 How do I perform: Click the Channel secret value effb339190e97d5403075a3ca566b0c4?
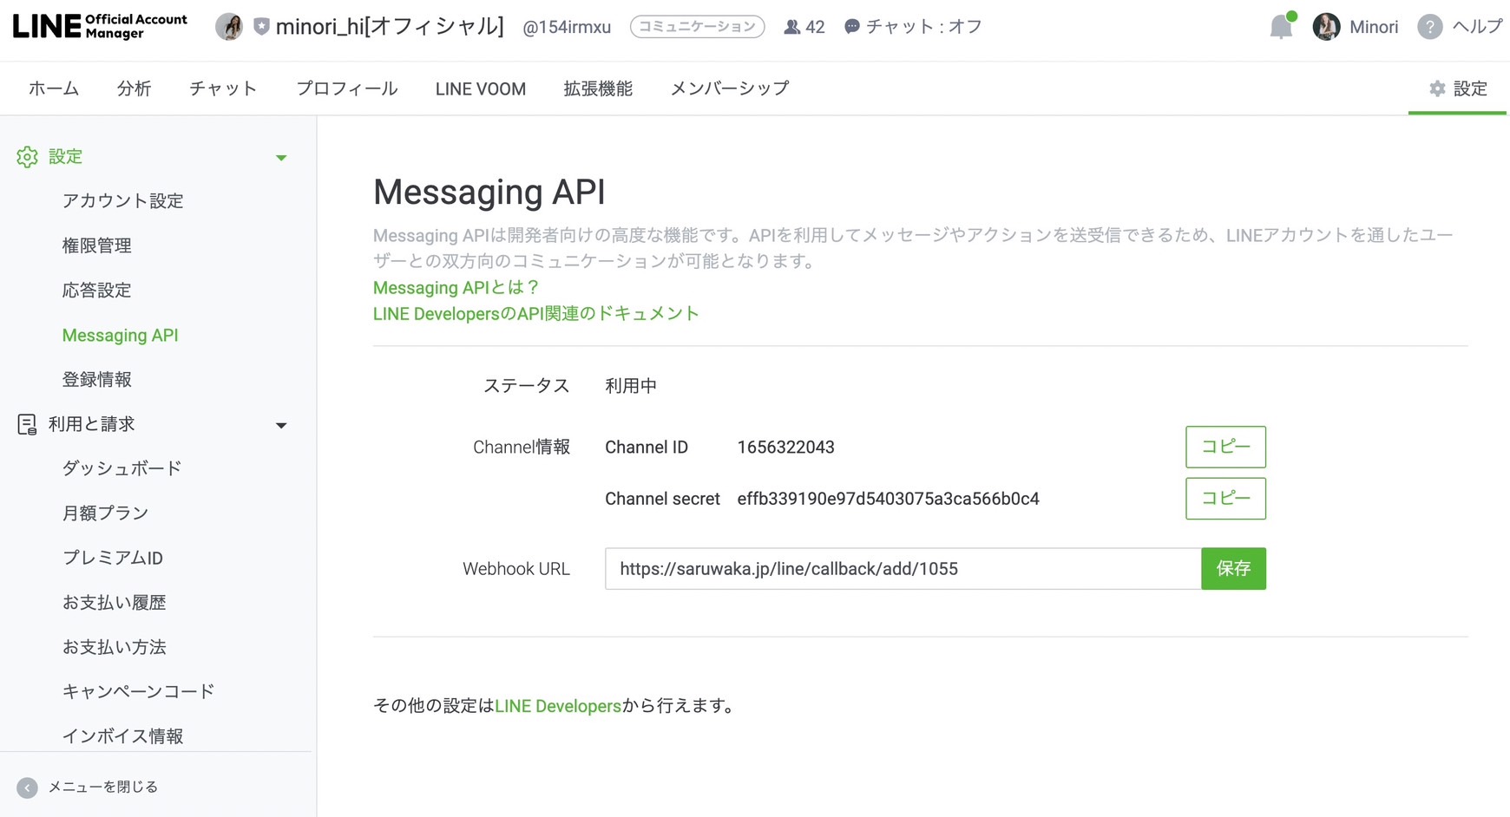[889, 499]
